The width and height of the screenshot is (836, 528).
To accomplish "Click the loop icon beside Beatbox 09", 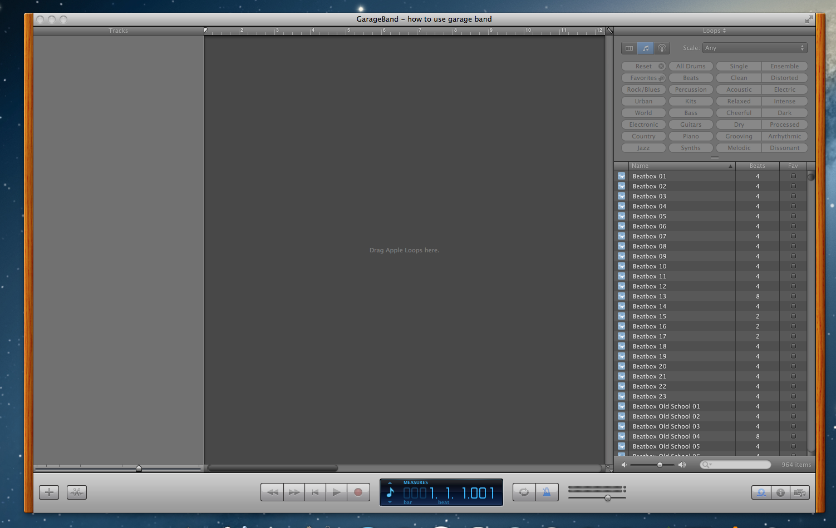I will (621, 256).
